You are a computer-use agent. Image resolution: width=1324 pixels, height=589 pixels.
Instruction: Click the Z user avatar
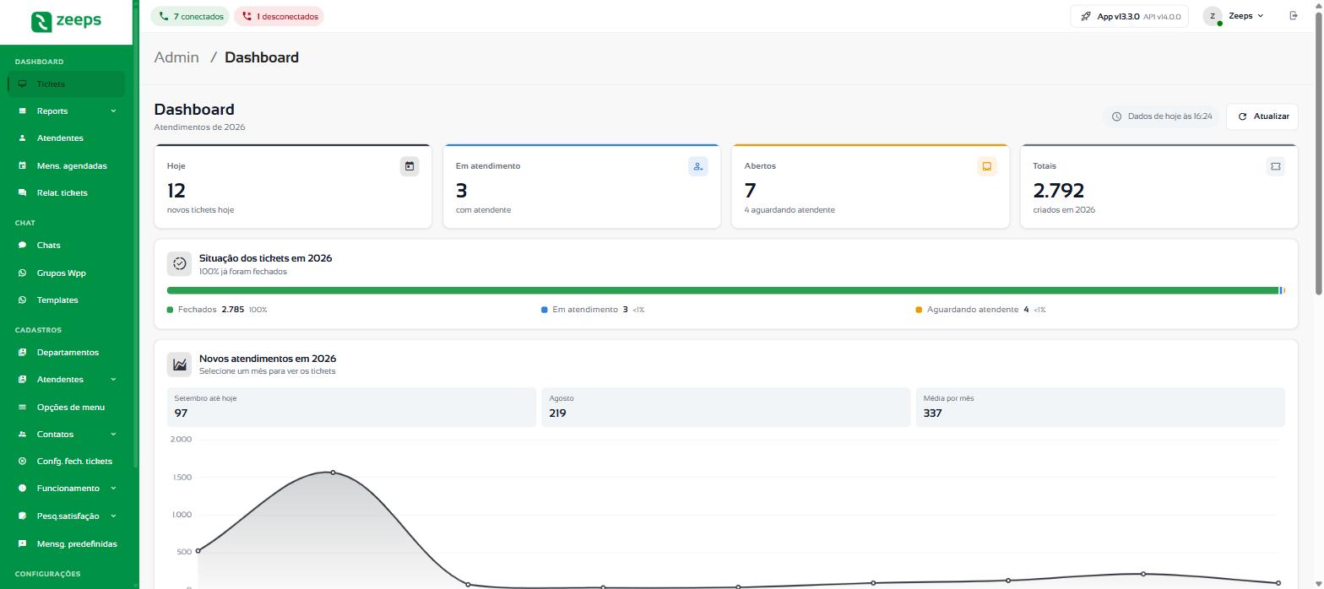(x=1213, y=16)
